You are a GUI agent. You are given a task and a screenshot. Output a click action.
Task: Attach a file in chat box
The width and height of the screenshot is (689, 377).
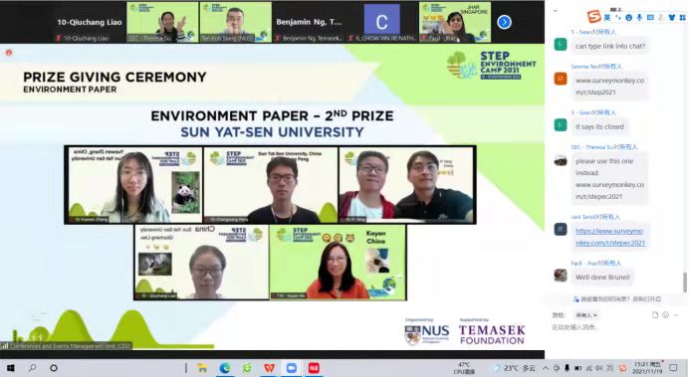point(655,315)
